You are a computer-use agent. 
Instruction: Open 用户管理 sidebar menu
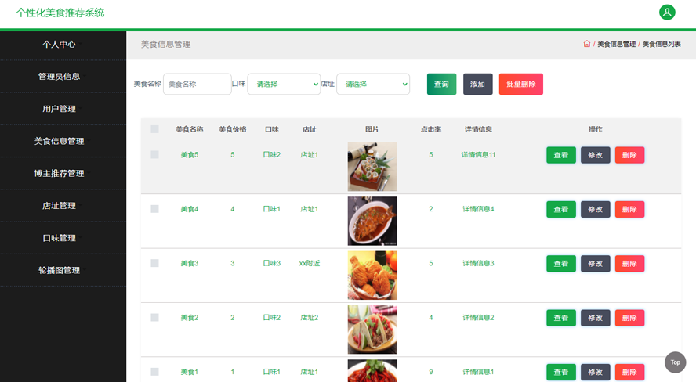pyautogui.click(x=63, y=109)
